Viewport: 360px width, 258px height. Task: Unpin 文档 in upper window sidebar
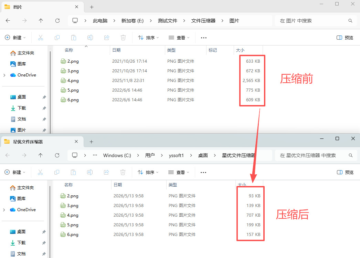[44, 119]
